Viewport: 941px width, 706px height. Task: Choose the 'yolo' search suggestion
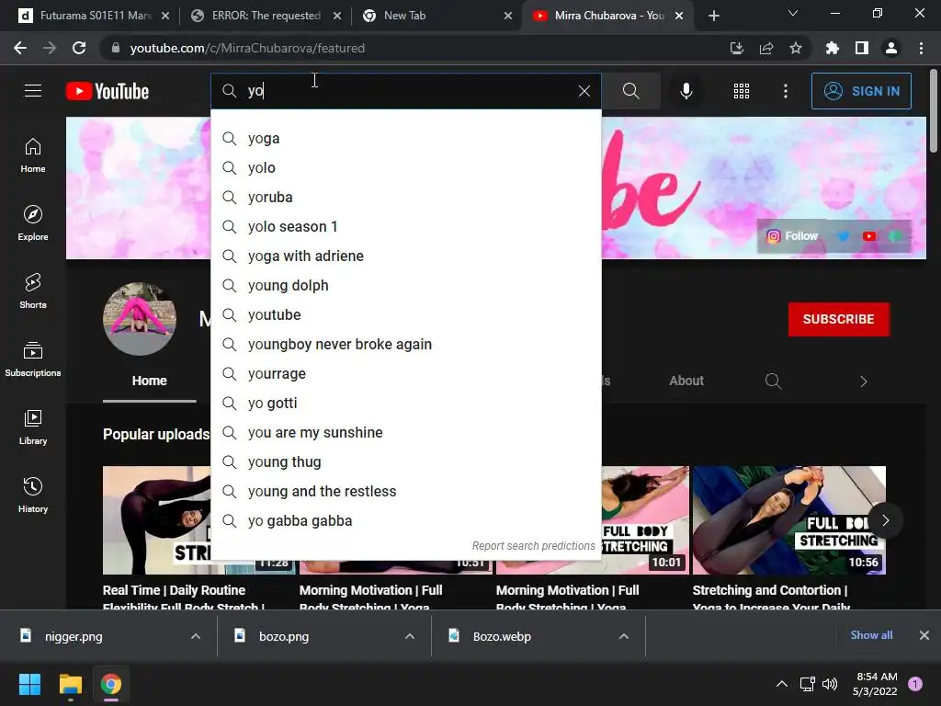(406, 168)
